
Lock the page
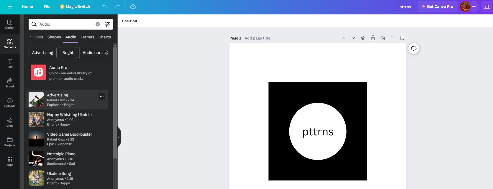(x=373, y=38)
